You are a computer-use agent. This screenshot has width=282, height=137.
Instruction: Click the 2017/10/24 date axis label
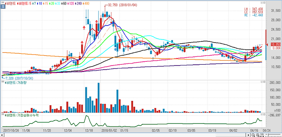coord(11,130)
